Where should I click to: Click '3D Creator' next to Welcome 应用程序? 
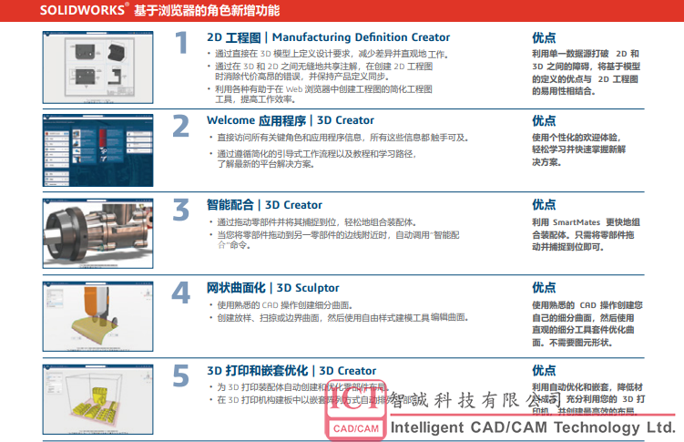click(x=345, y=120)
